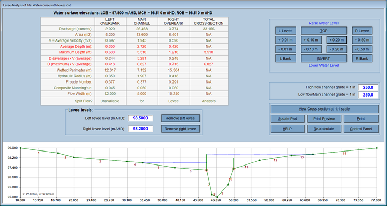View Cross-section at 1:1 scale

coord(324,109)
